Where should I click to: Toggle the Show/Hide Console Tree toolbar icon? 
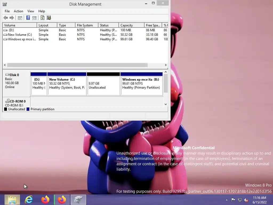click(x=20, y=18)
